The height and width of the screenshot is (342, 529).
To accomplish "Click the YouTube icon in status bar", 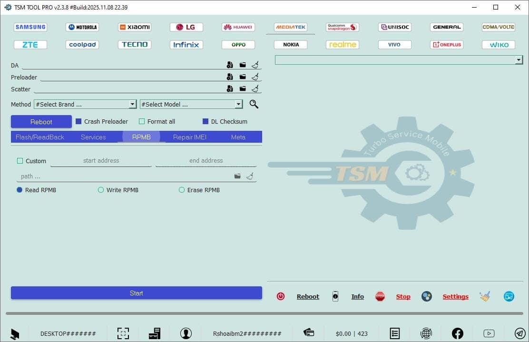I will [x=489, y=333].
